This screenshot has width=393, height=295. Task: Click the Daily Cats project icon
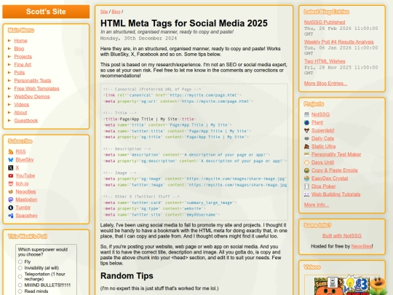point(306,138)
